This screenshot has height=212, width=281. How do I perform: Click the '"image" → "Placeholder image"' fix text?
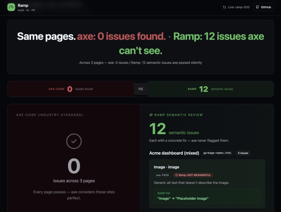point(183,199)
